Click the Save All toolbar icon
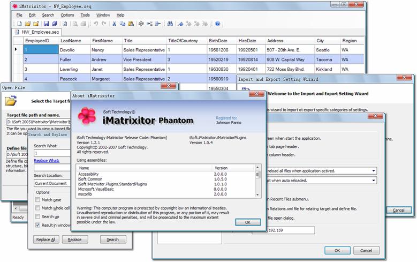417x262 pixels. (55, 24)
